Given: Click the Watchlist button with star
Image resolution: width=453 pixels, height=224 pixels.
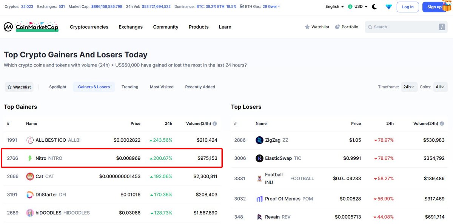Looking at the screenshot, I should pyautogui.click(x=19, y=87).
